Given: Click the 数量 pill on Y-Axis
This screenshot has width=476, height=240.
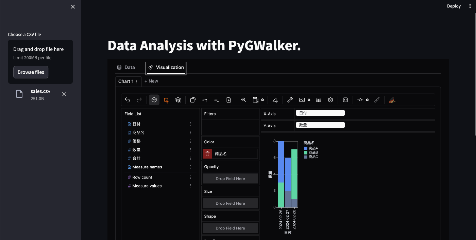Looking at the screenshot, I should [x=320, y=125].
